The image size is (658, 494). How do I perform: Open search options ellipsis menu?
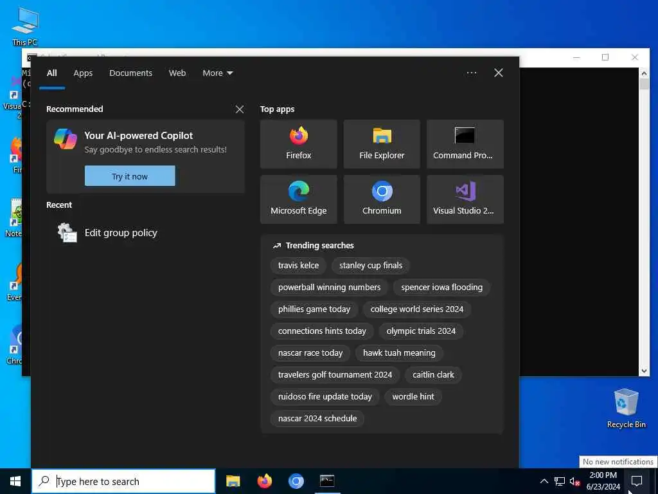pos(472,73)
